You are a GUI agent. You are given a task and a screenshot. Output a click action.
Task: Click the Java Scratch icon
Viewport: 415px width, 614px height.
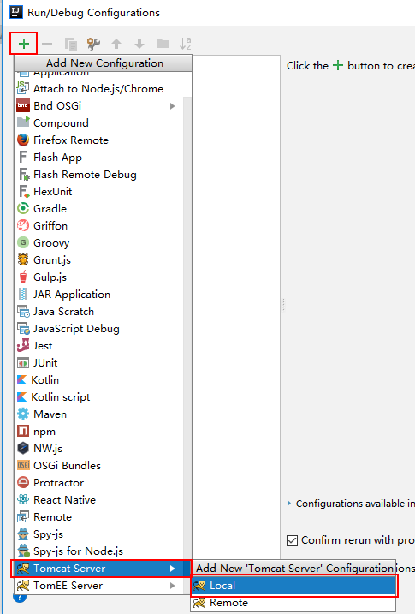(23, 312)
